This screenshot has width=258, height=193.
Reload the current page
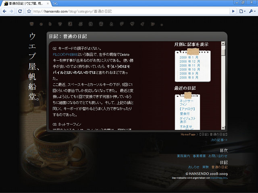pos(20,11)
